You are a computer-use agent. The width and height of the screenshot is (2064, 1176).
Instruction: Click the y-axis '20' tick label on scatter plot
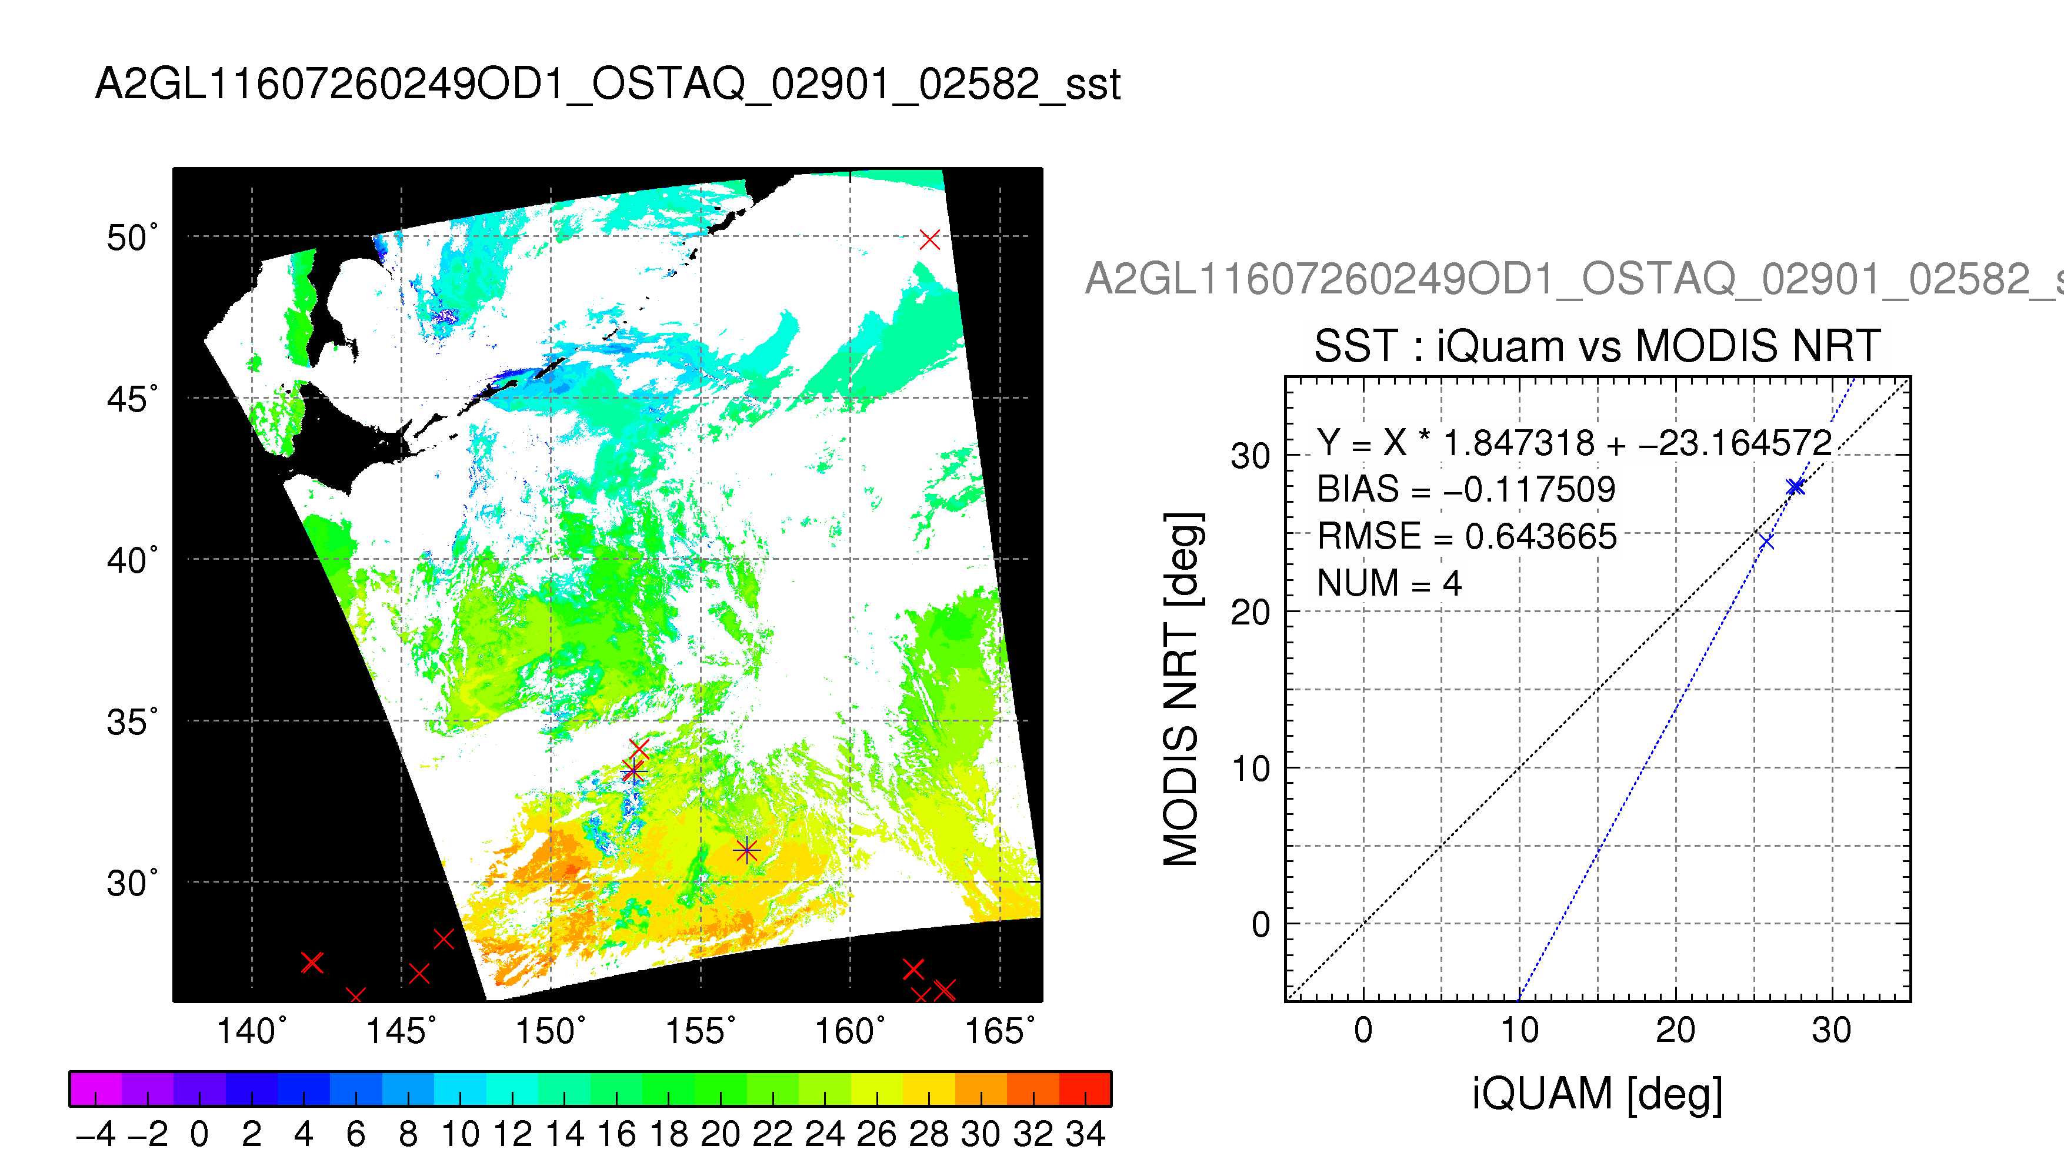(1251, 612)
